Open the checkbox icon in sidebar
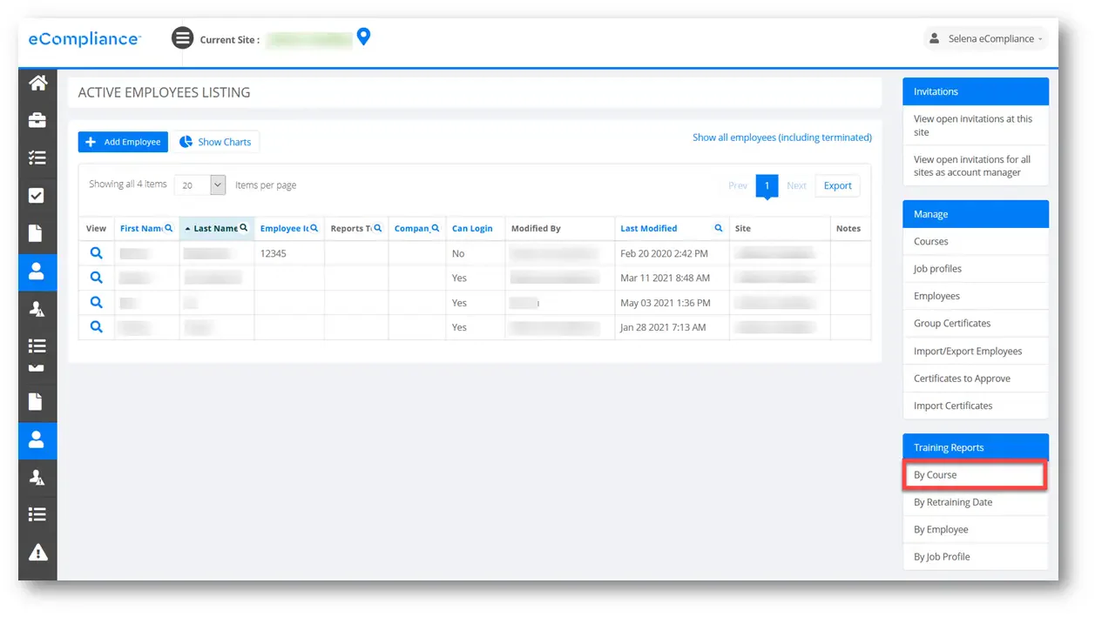 [37, 196]
